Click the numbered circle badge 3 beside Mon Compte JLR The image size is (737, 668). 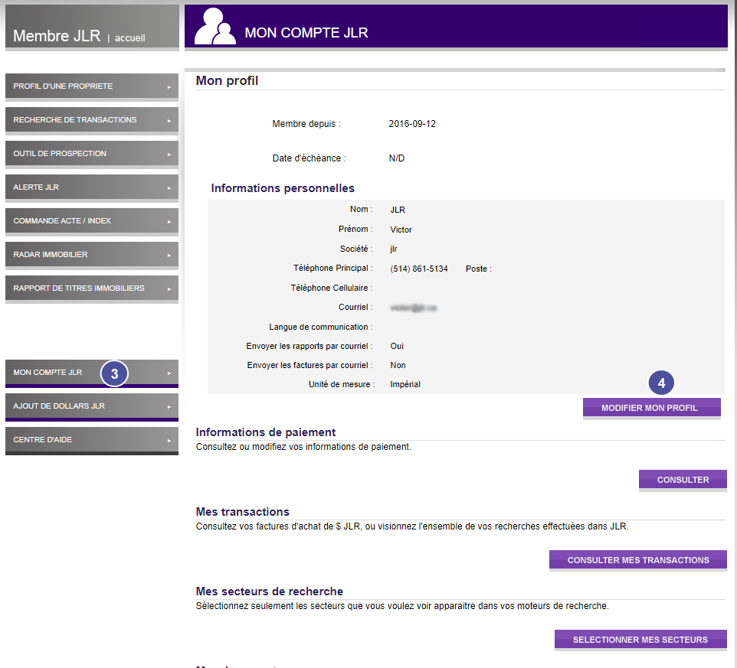coord(114,374)
